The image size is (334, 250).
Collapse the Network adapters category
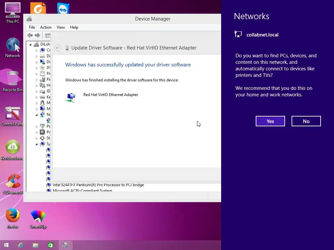pyautogui.click(x=37, y=115)
